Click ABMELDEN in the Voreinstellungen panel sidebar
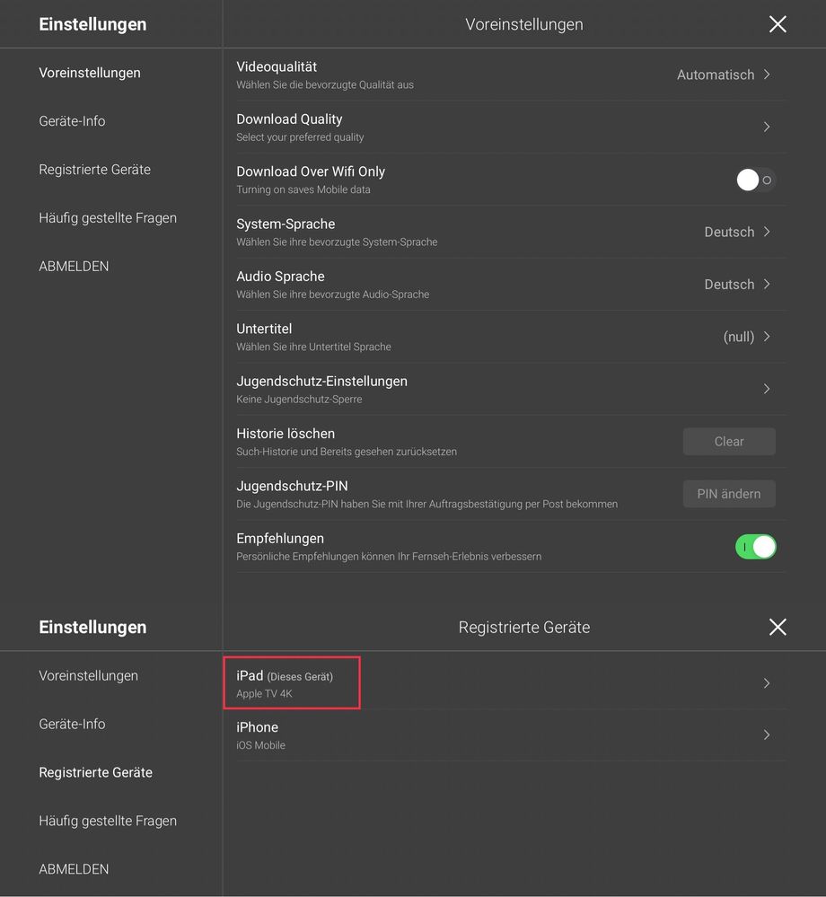The image size is (826, 897). click(74, 267)
